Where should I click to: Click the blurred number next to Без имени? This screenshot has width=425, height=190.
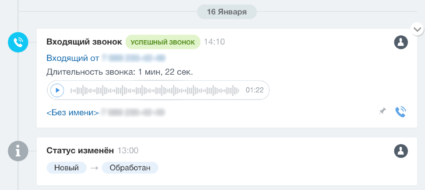[x=133, y=113]
